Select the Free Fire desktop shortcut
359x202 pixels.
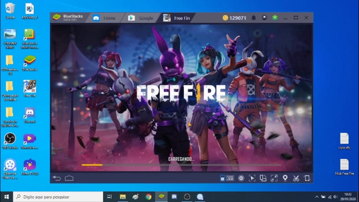pyautogui.click(x=30, y=89)
